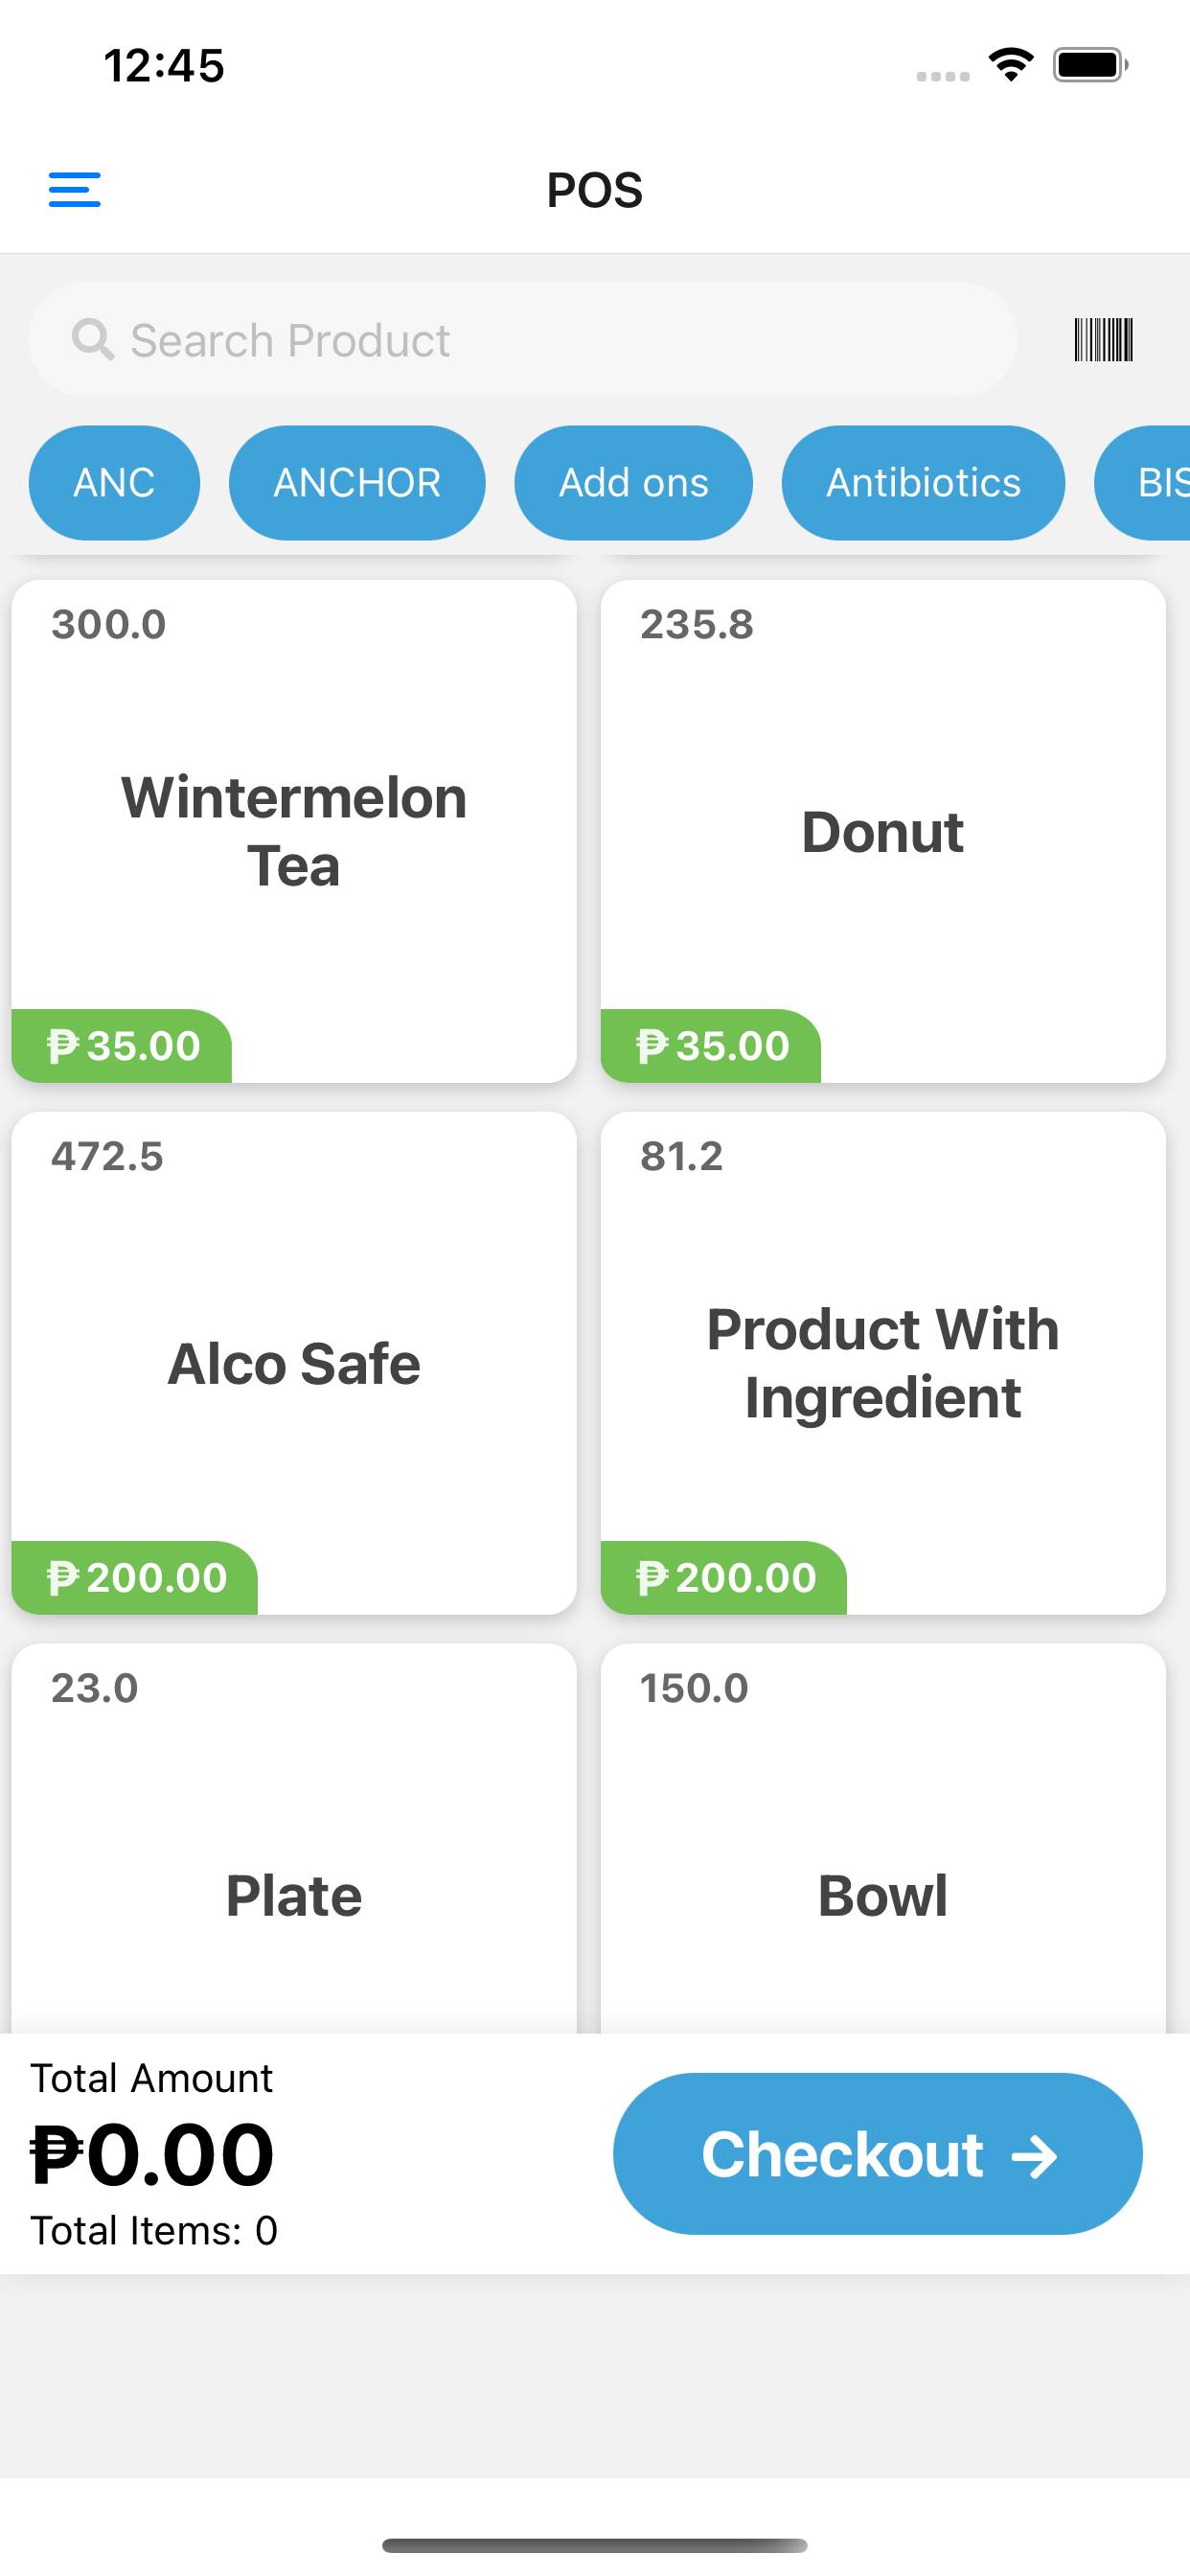Add Donut product to cart

pyautogui.click(x=883, y=832)
